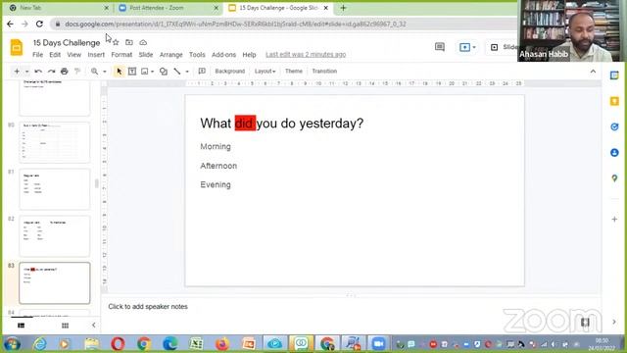Open a new browser tab with plus
Image resolution: width=627 pixels, height=353 pixels.
343,8
